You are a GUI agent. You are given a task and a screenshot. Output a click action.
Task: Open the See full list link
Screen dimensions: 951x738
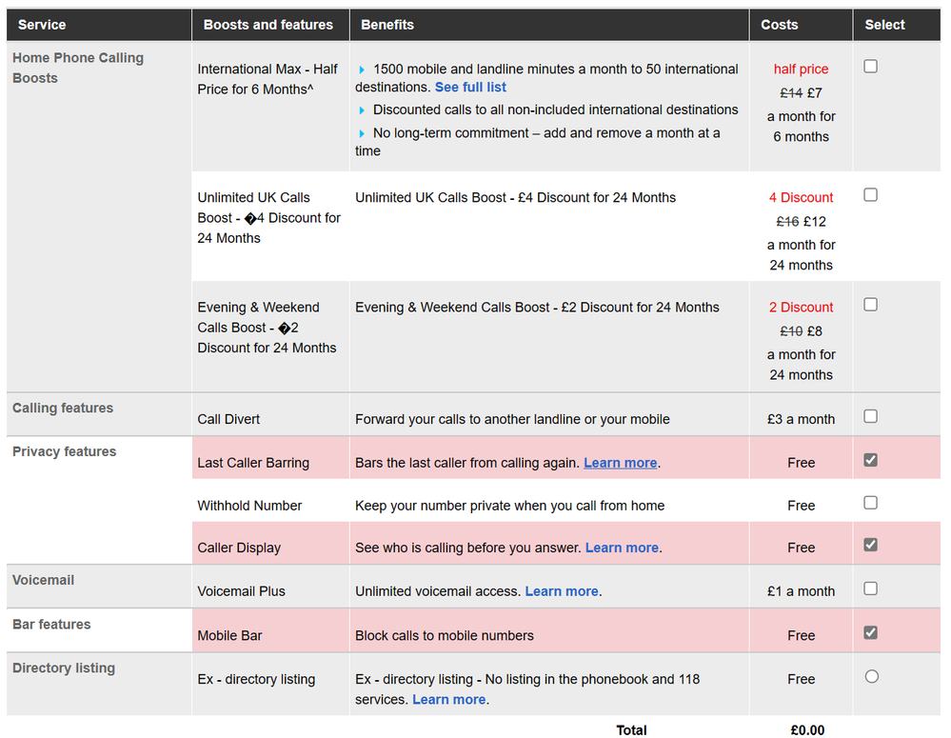click(470, 87)
